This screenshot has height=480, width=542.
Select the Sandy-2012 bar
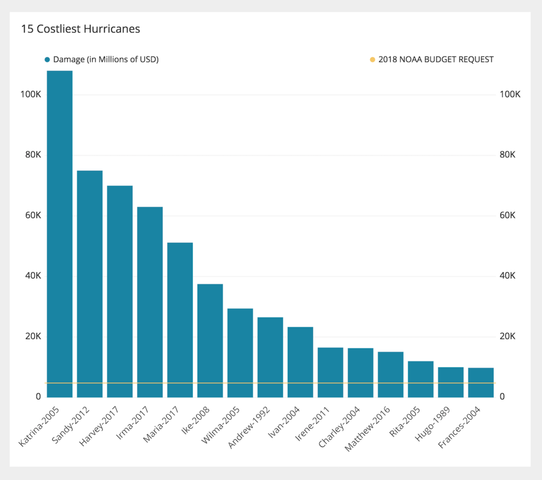click(x=90, y=284)
